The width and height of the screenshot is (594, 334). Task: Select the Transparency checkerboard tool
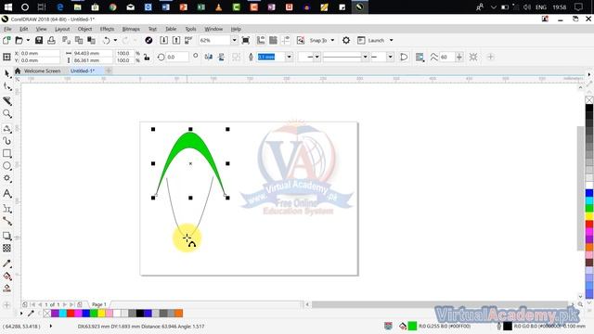coord(7,248)
